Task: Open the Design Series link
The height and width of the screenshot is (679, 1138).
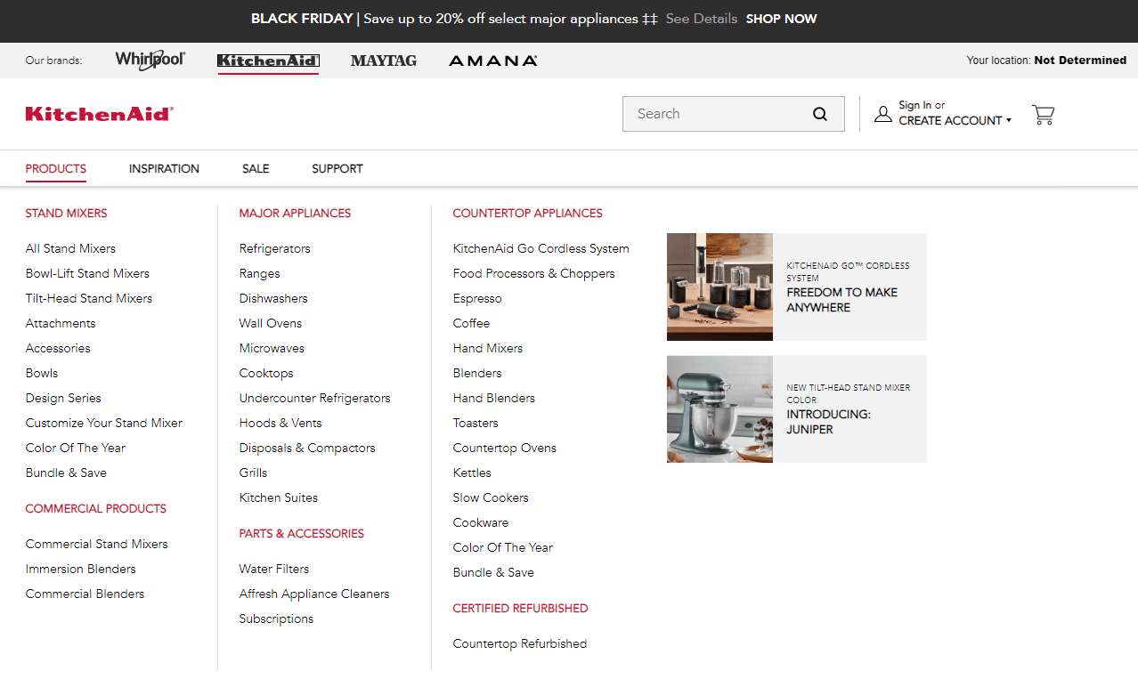Action: click(63, 398)
